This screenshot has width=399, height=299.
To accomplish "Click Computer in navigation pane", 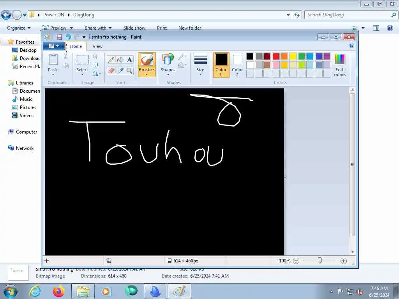I will click(x=23, y=132).
